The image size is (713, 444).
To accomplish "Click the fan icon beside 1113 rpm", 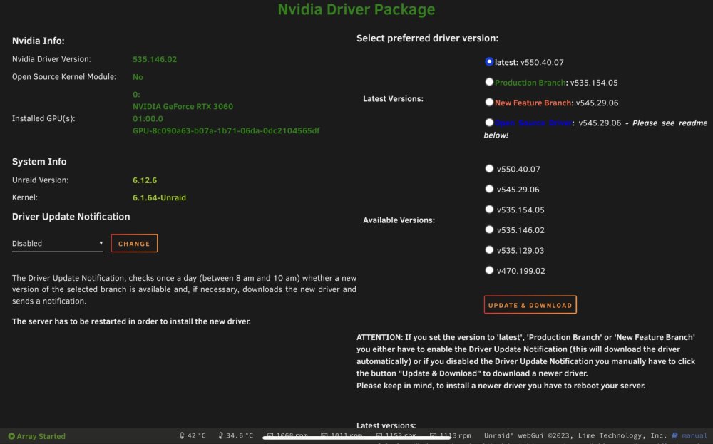I will click(x=434, y=435).
